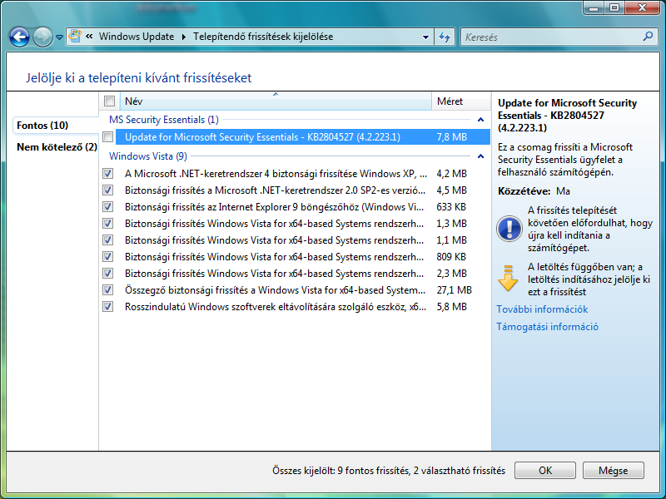Go back with the blue Back arrow
666x499 pixels.
[x=19, y=37]
